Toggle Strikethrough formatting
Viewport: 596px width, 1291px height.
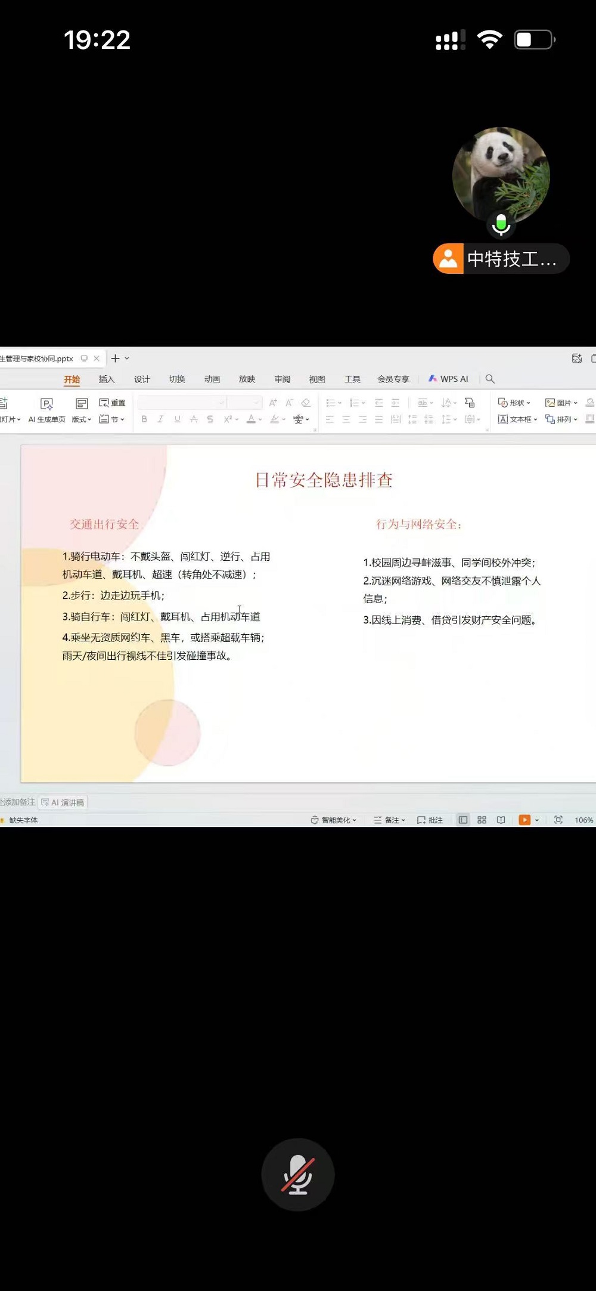tap(193, 419)
